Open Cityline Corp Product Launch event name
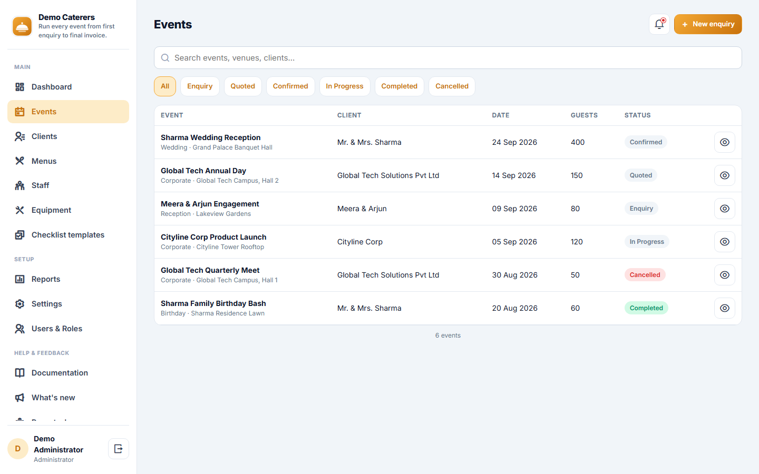 point(213,237)
